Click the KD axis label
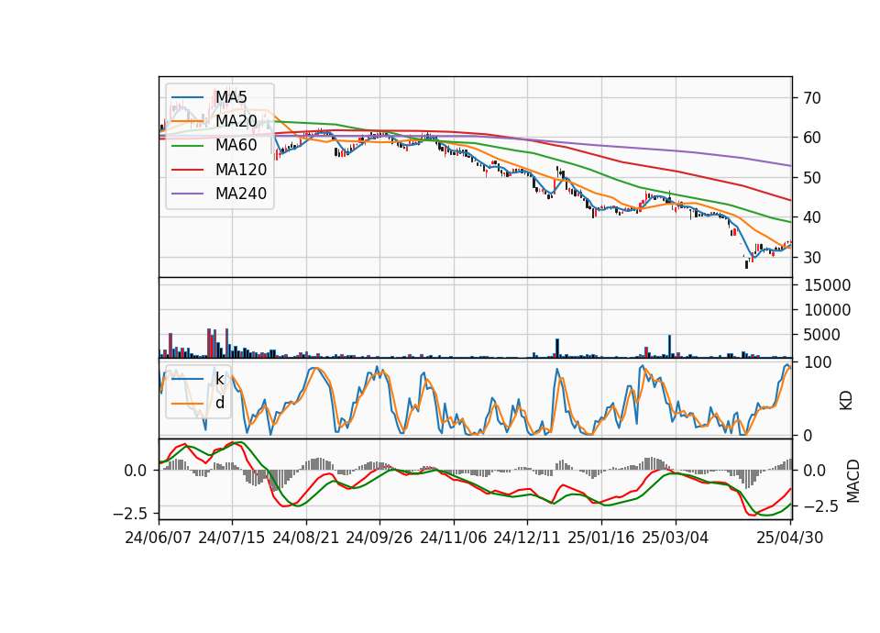 846,401
